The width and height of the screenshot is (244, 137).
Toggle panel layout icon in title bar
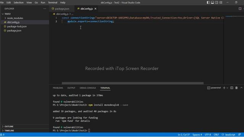tap(212, 3)
